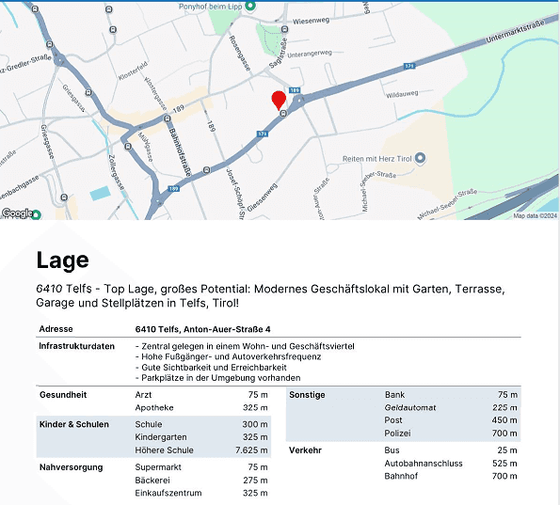
Task: Select the bus stop icon on Bahnhofstraße
Action: tap(168, 118)
